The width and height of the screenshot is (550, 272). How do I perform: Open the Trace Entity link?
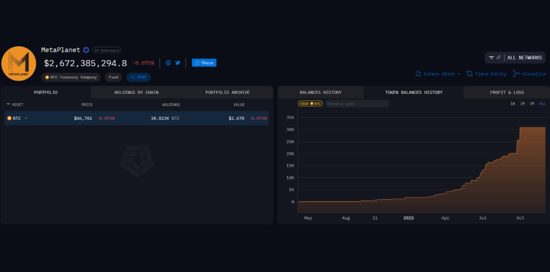click(x=491, y=74)
